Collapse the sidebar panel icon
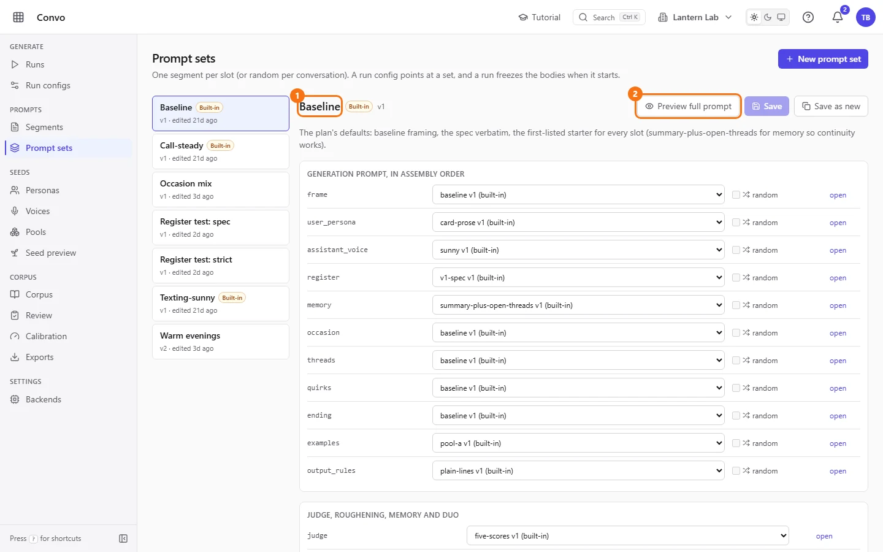The image size is (883, 552). click(123, 539)
